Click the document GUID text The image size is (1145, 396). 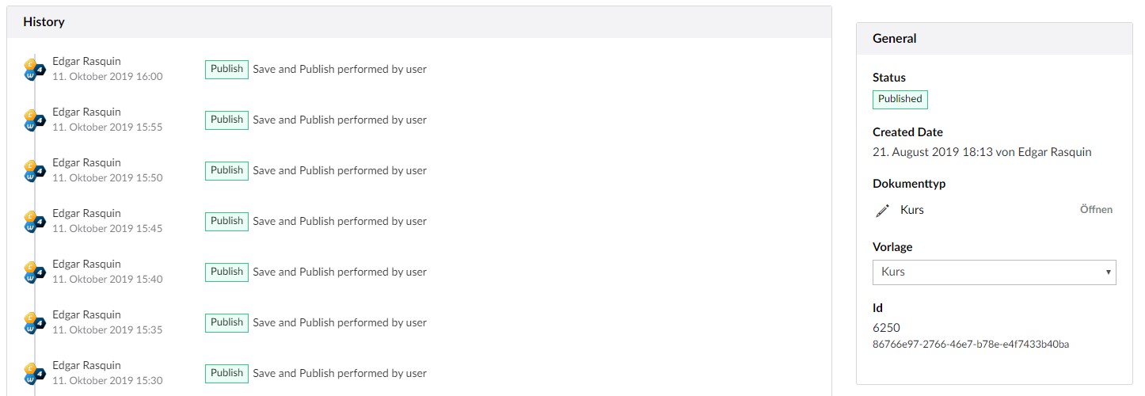point(971,345)
